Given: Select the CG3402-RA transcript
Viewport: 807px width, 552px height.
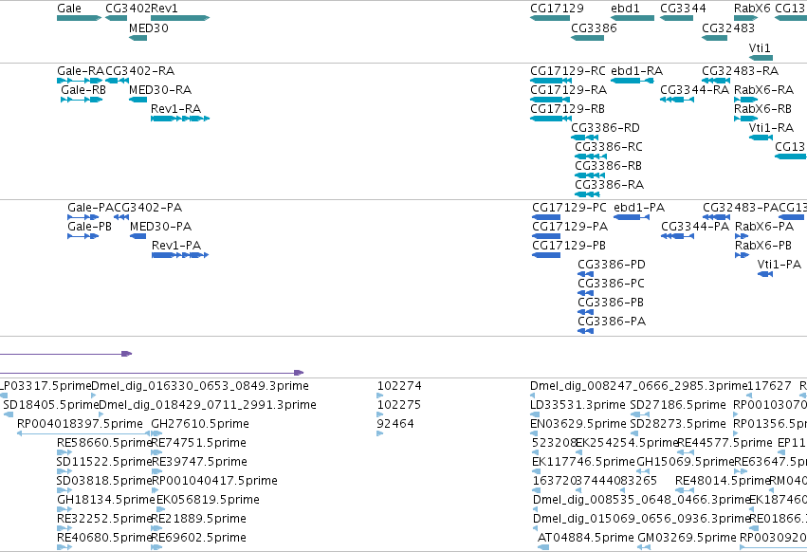Looking at the screenshot, I should 117,81.
